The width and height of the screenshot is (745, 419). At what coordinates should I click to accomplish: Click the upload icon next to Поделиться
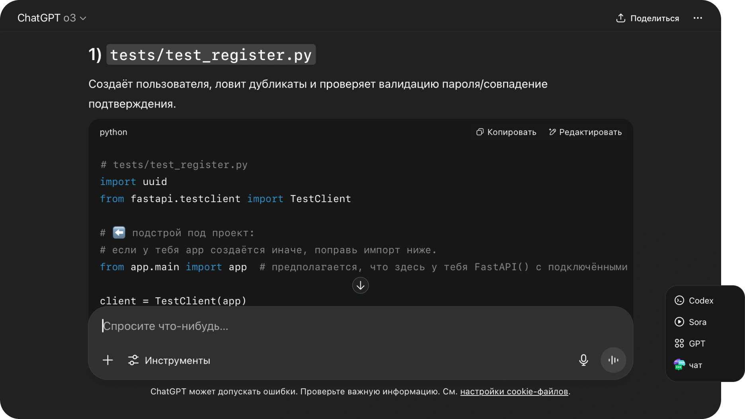620,18
